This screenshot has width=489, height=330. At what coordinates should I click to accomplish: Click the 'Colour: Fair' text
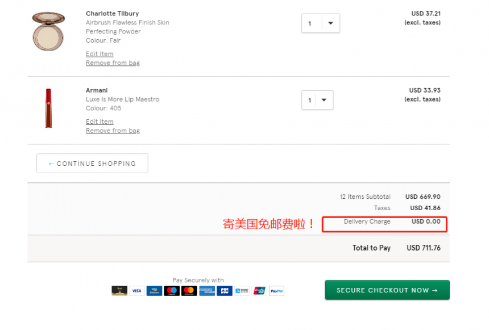pos(103,40)
